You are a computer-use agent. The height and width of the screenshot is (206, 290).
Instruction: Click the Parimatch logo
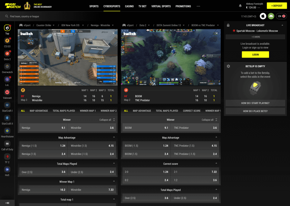[13, 6]
